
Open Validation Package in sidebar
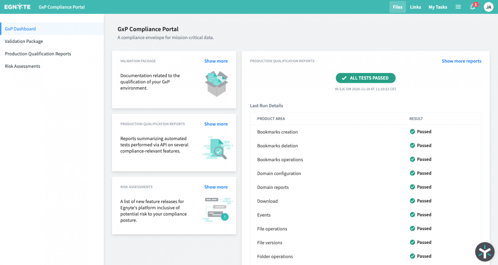(24, 41)
